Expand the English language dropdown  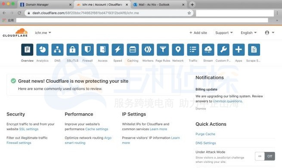click(x=248, y=33)
